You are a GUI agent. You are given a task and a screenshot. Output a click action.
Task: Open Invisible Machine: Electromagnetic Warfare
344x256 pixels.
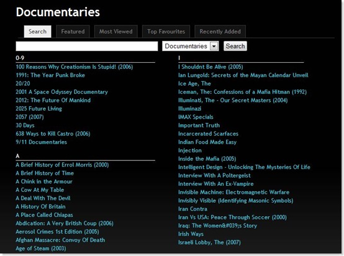(x=234, y=192)
